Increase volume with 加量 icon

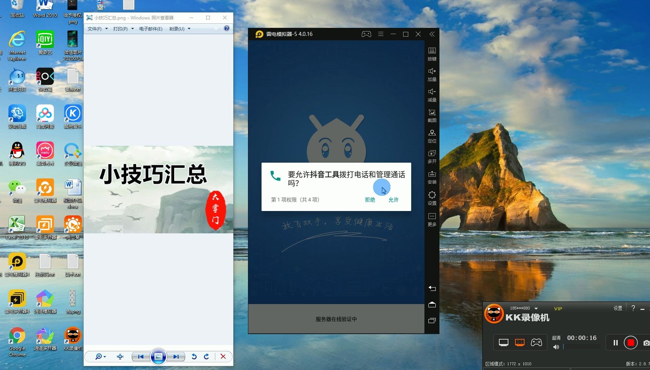pyautogui.click(x=432, y=74)
